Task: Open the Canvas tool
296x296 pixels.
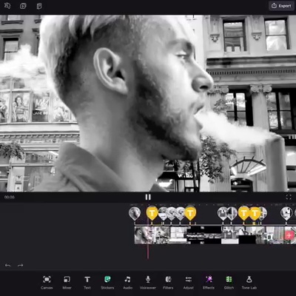Action: click(x=47, y=283)
